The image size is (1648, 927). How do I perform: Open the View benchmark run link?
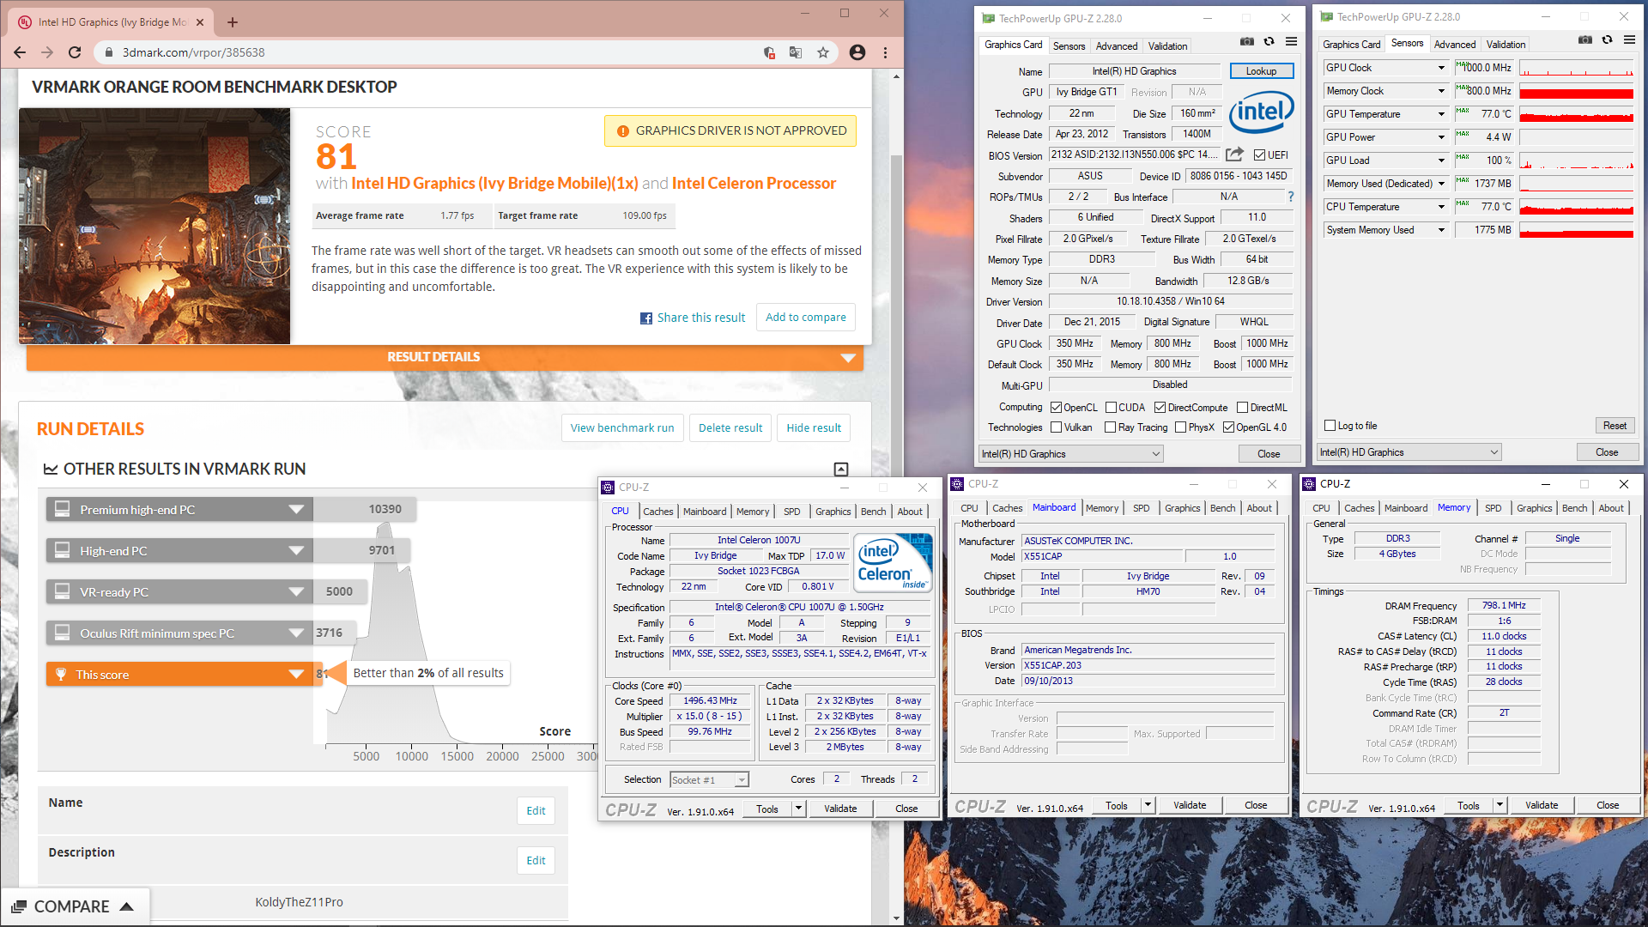pyautogui.click(x=622, y=428)
